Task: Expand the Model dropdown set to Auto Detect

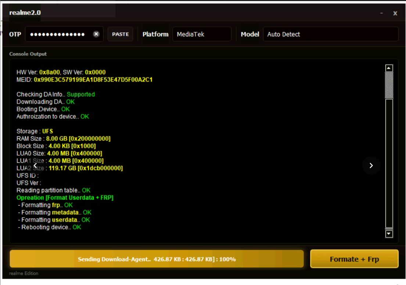Action: point(330,34)
